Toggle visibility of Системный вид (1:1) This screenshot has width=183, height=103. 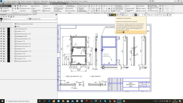click(1, 29)
